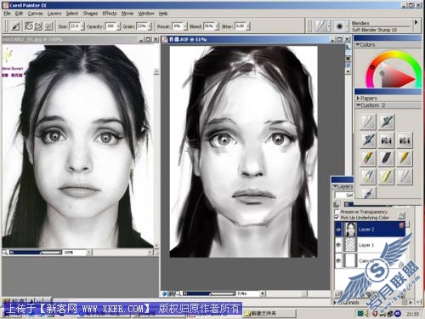Hide Layer 1 with its eye icon

338,245
